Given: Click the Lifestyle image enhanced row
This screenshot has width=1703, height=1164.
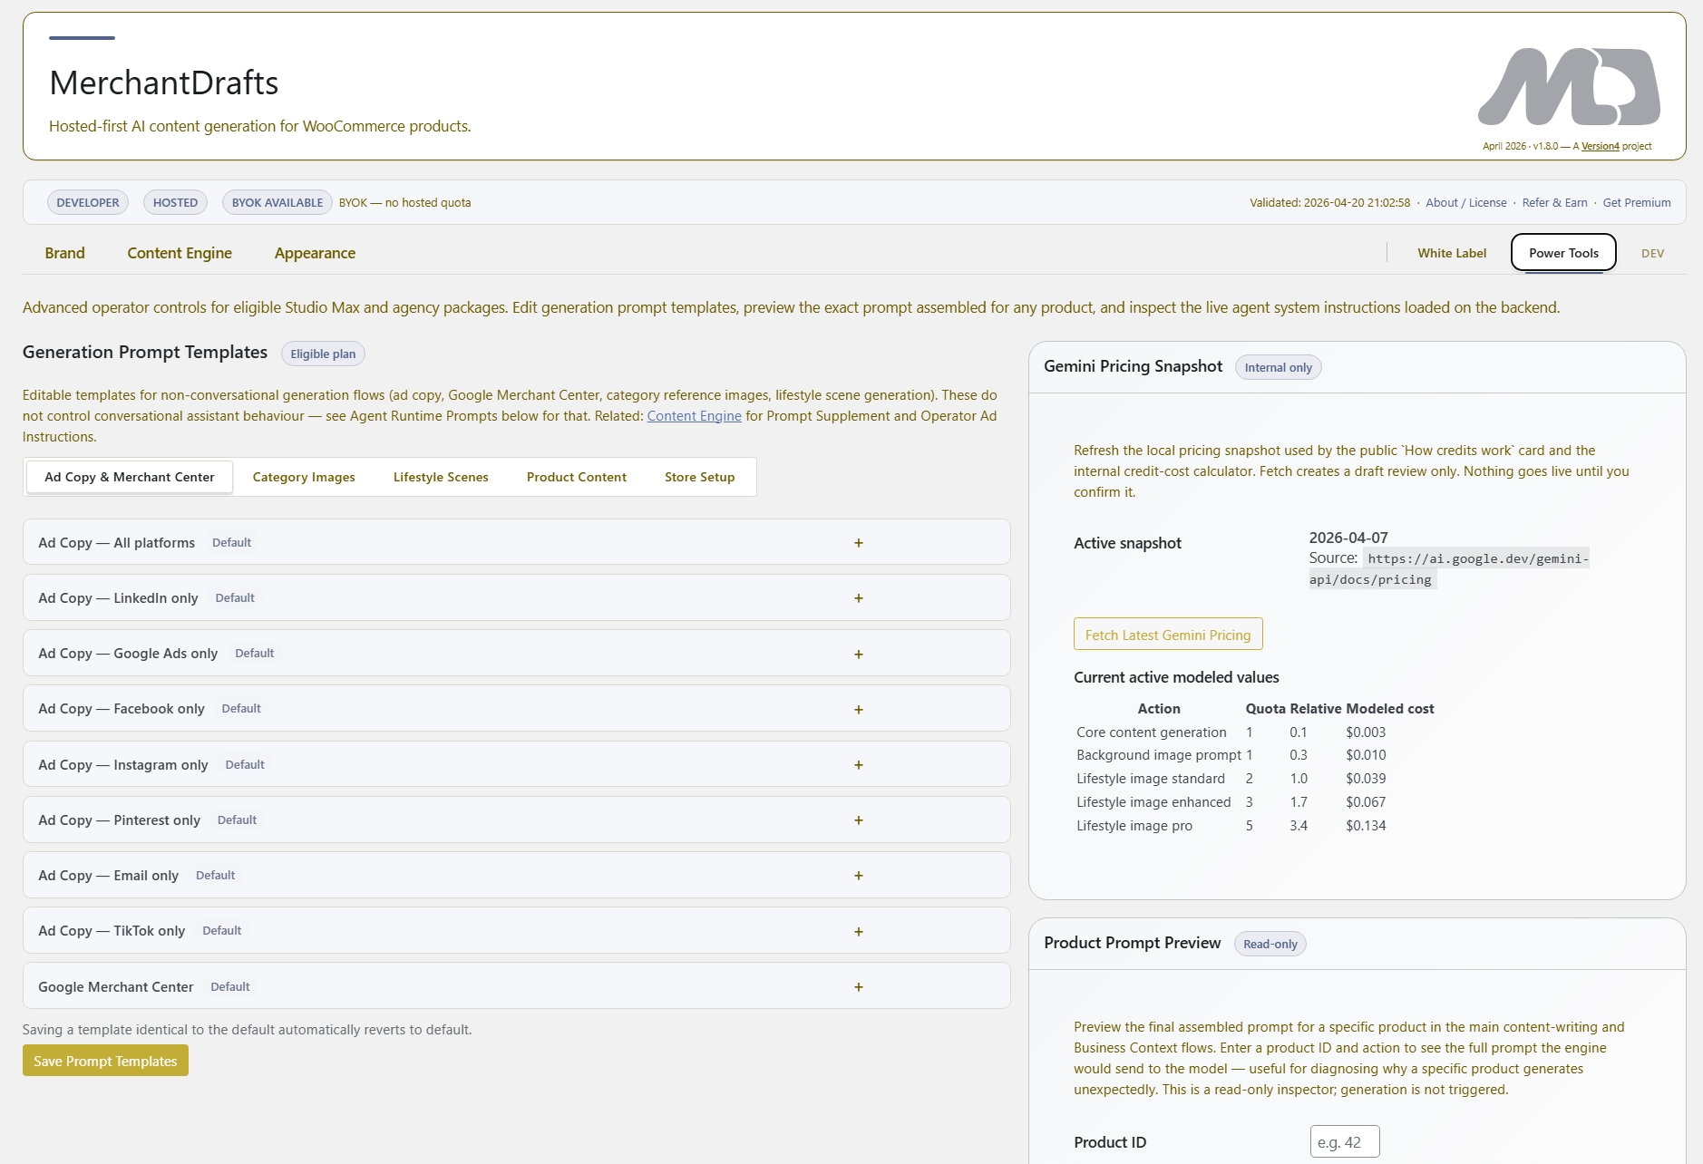Looking at the screenshot, I should coord(1254,802).
